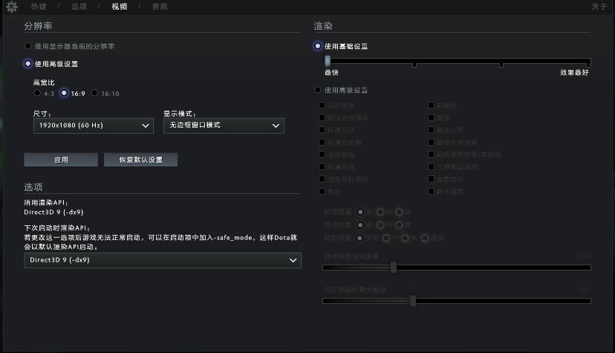Toggle the 垂直同步 vsync checkbox
This screenshot has height=353, width=615.
tap(431, 179)
